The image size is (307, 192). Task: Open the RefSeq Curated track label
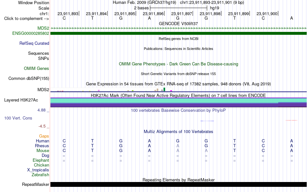(34, 43)
